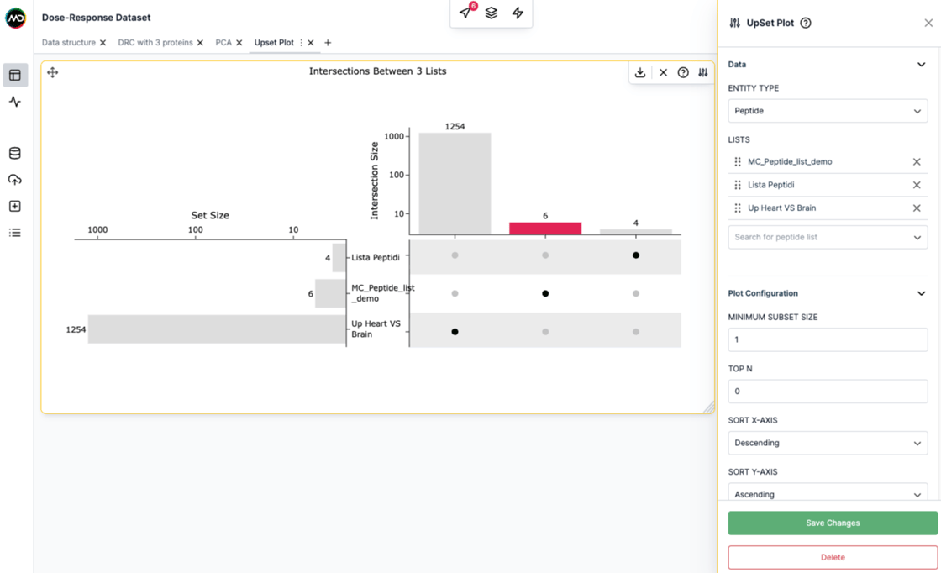Switch to DRC with 3 proteins tab
The image size is (941, 573).
155,43
